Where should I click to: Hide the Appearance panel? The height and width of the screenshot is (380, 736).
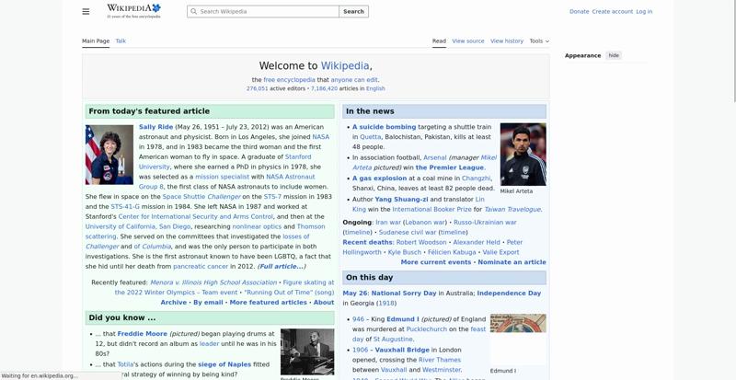(x=614, y=55)
